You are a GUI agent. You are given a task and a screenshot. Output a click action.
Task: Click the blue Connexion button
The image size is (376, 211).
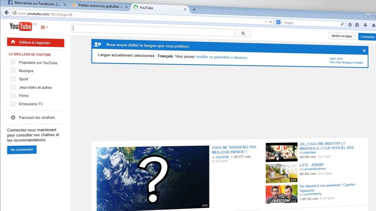[x=367, y=37]
